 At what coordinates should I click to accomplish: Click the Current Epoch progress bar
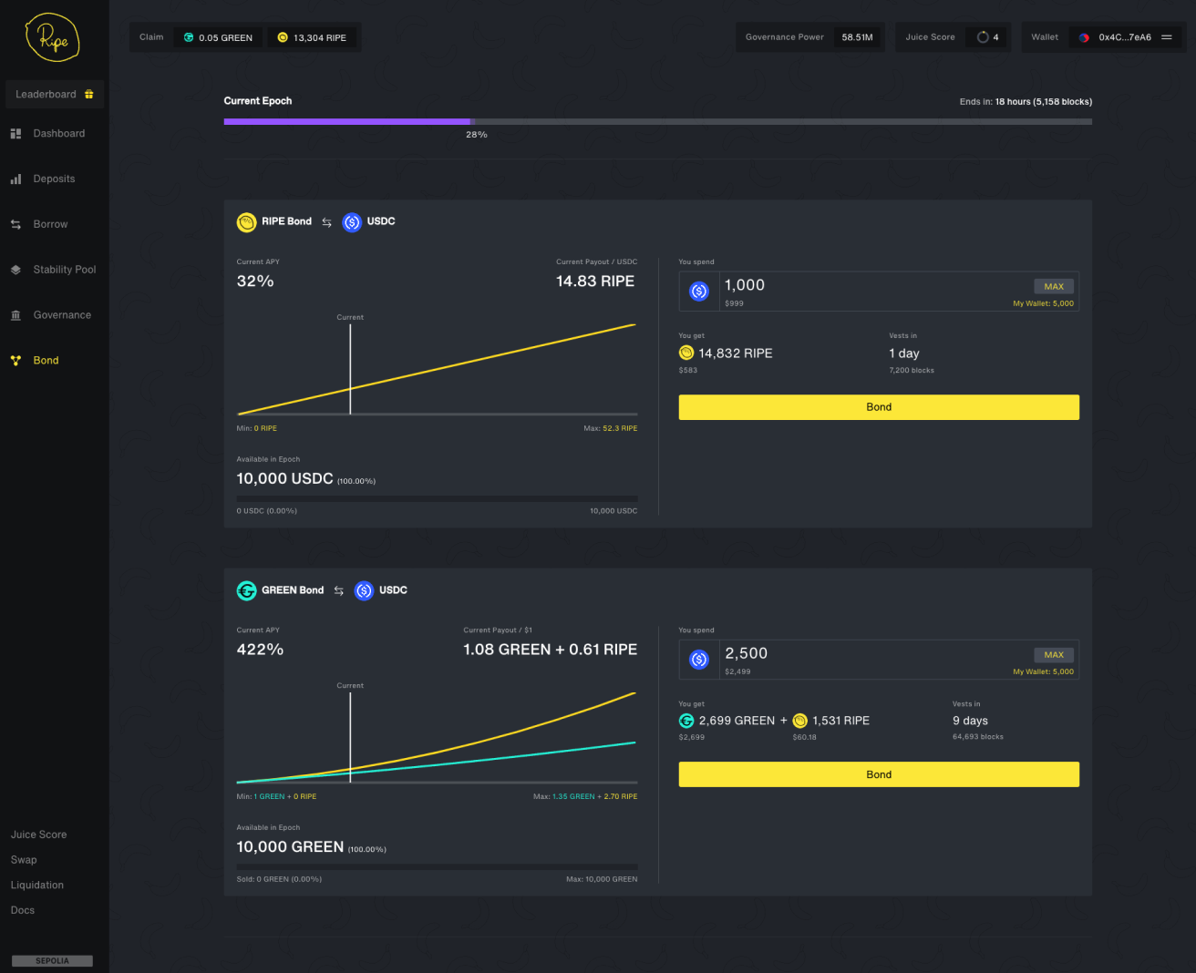pyautogui.click(x=658, y=121)
